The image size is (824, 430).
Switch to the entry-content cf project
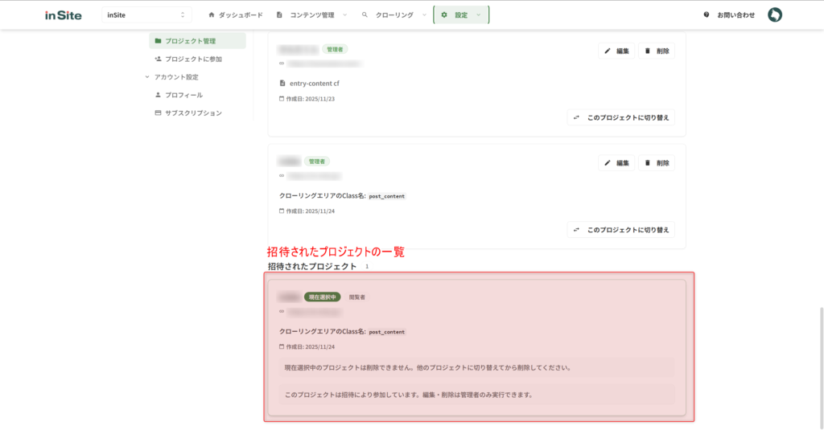click(x=621, y=117)
